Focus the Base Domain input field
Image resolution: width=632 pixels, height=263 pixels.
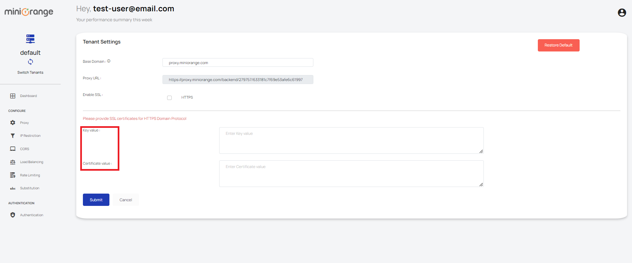tap(238, 62)
